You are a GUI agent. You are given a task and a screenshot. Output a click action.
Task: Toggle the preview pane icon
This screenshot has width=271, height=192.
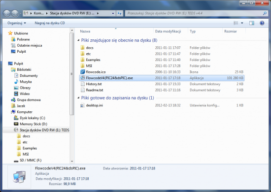pos(252,23)
